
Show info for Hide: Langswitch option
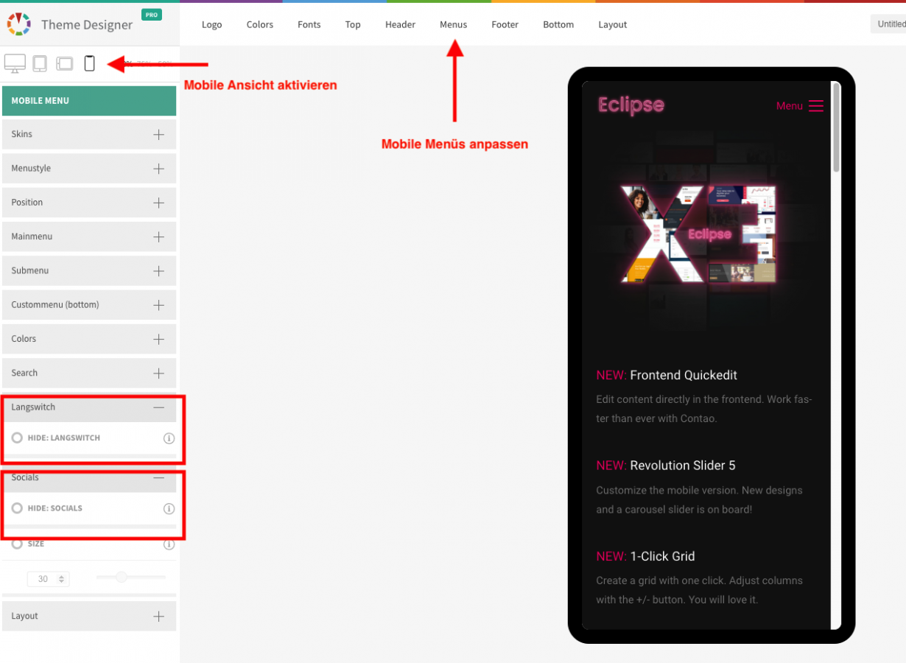point(169,438)
